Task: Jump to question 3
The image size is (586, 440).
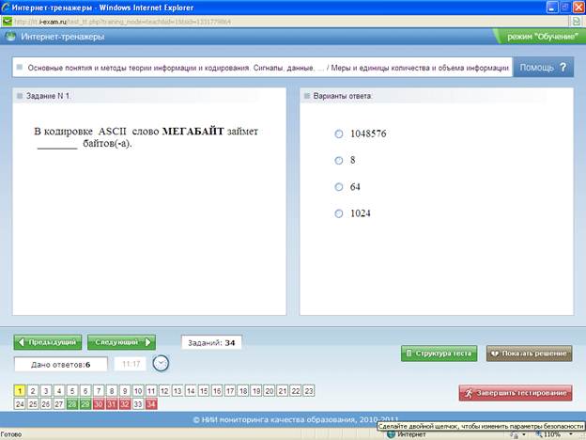Action: click(46, 391)
